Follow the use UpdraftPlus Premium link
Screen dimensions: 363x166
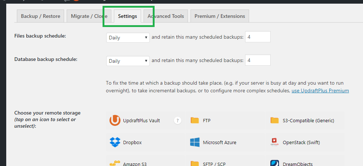tap(320, 90)
